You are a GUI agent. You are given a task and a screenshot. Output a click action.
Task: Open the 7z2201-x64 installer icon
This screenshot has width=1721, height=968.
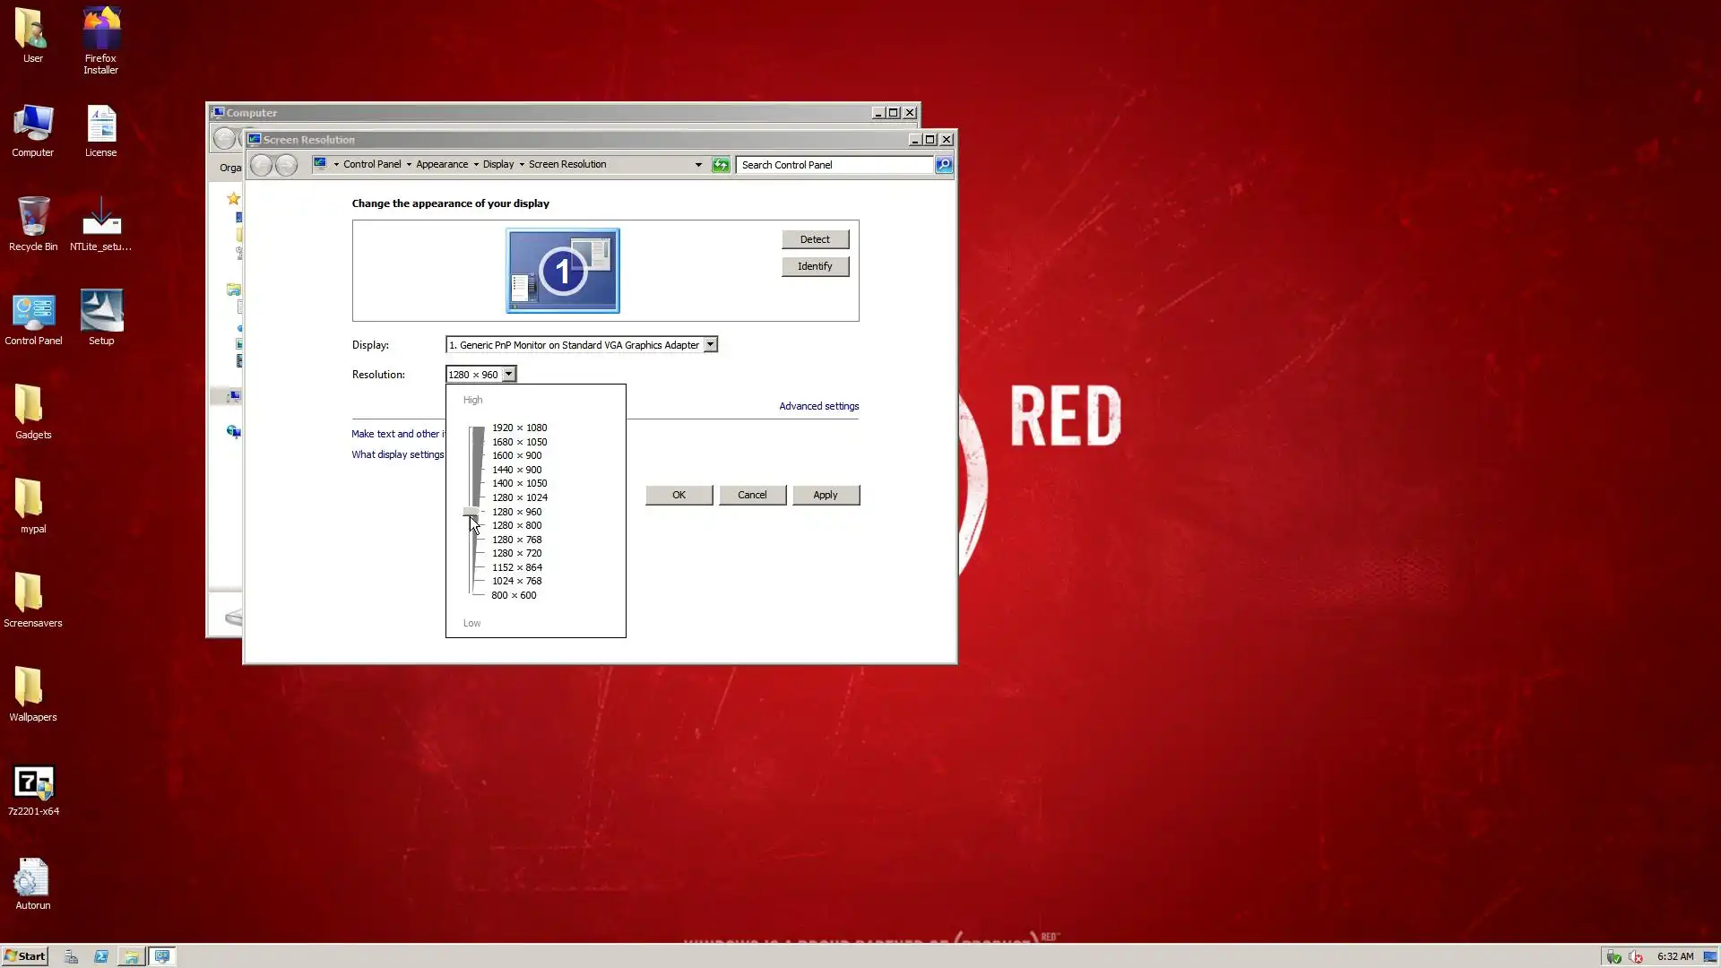[33, 783]
